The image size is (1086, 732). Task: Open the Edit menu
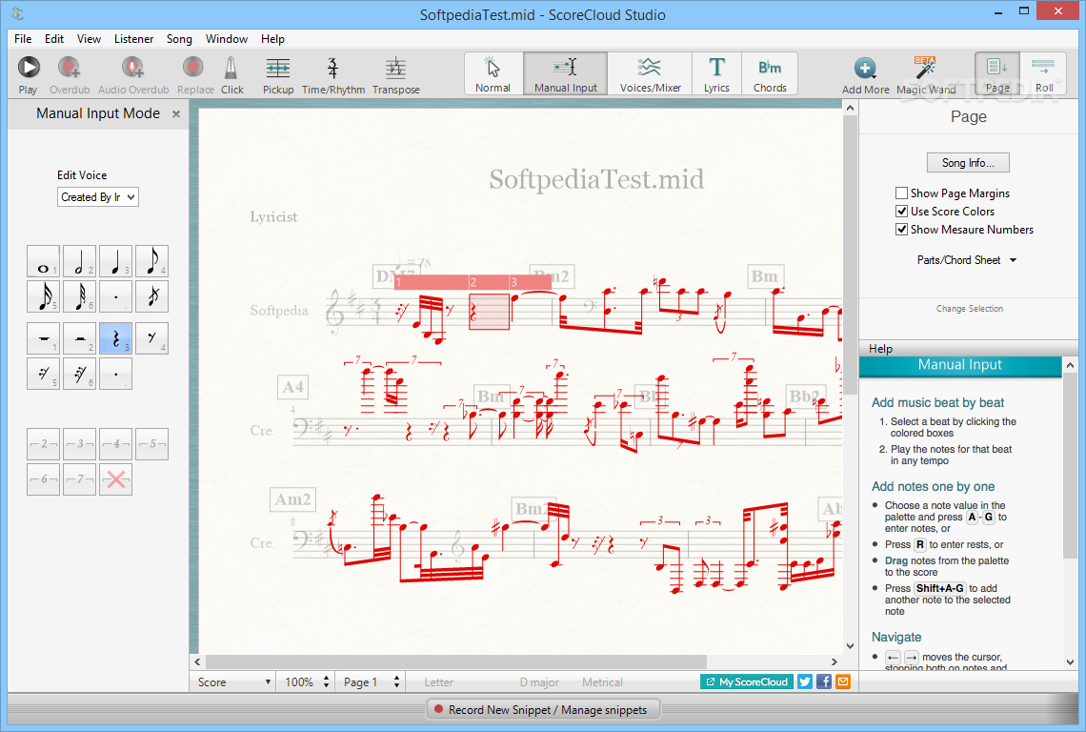click(54, 39)
